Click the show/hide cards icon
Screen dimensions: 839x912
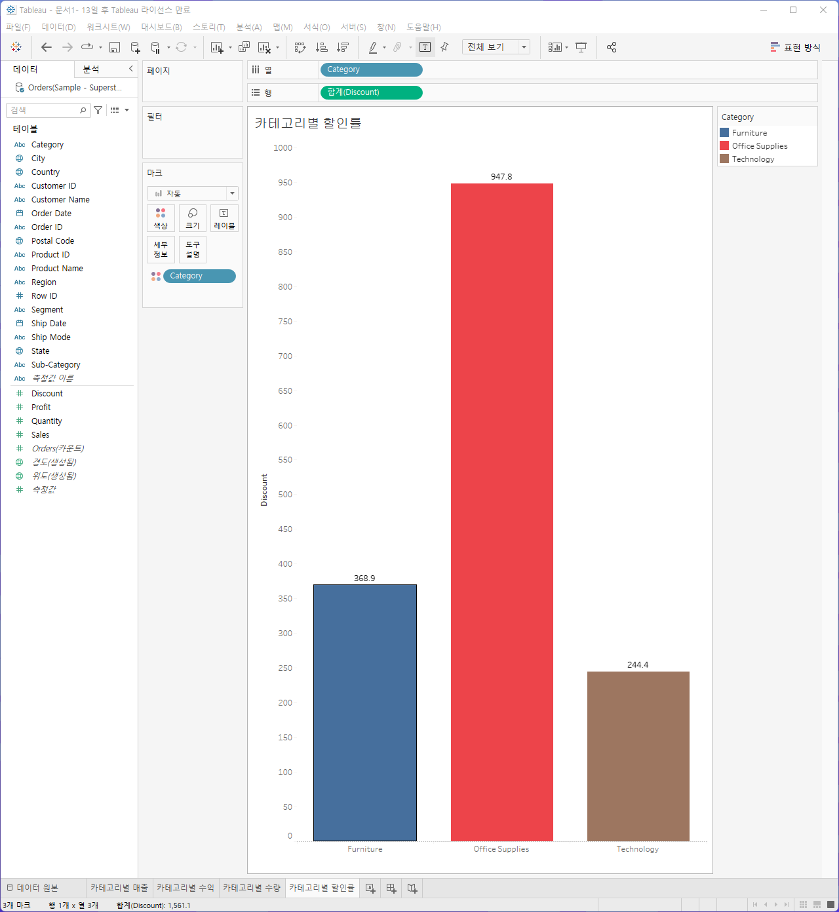coord(555,47)
